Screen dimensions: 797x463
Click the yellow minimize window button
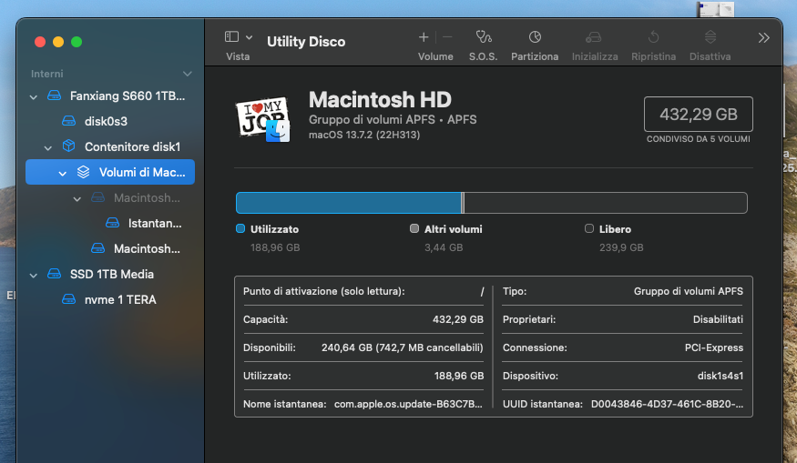click(x=58, y=42)
